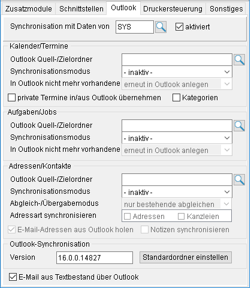
Task: Toggle 'Notizen synchronisieren' checkbox
Action: click(x=144, y=230)
